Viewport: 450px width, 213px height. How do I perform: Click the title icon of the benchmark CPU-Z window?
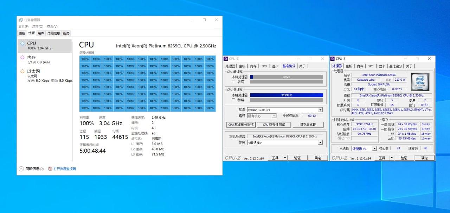click(226, 59)
